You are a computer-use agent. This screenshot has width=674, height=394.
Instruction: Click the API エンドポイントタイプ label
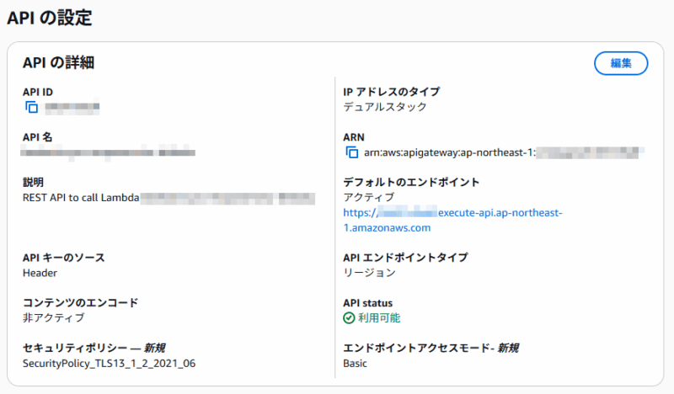point(405,258)
